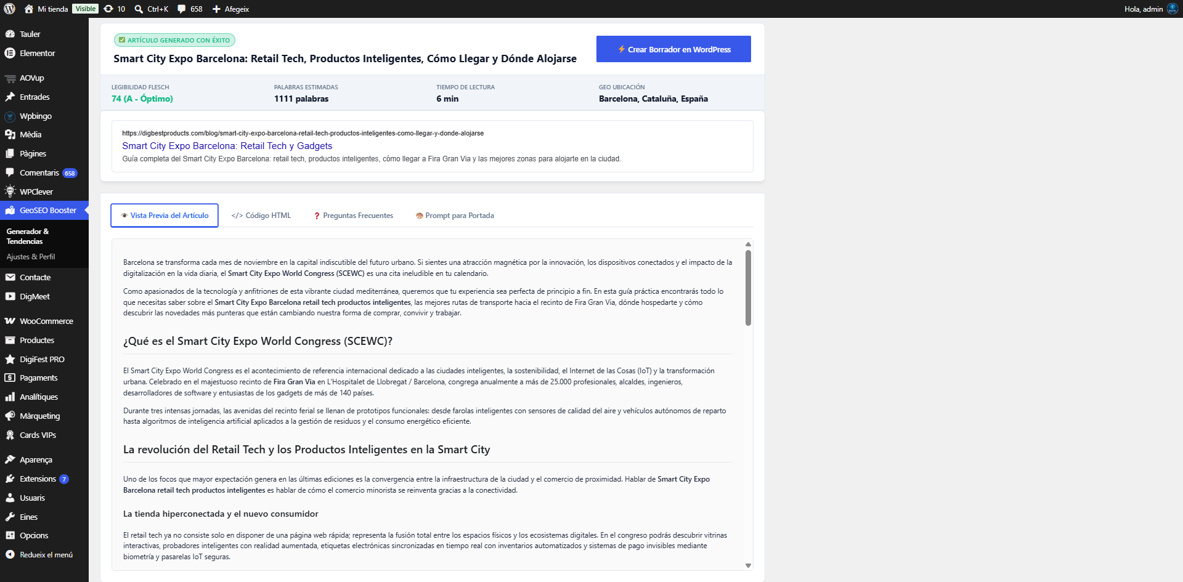Open Mèdia library icon
Viewport: 1183px width, 582px height.
[10, 134]
